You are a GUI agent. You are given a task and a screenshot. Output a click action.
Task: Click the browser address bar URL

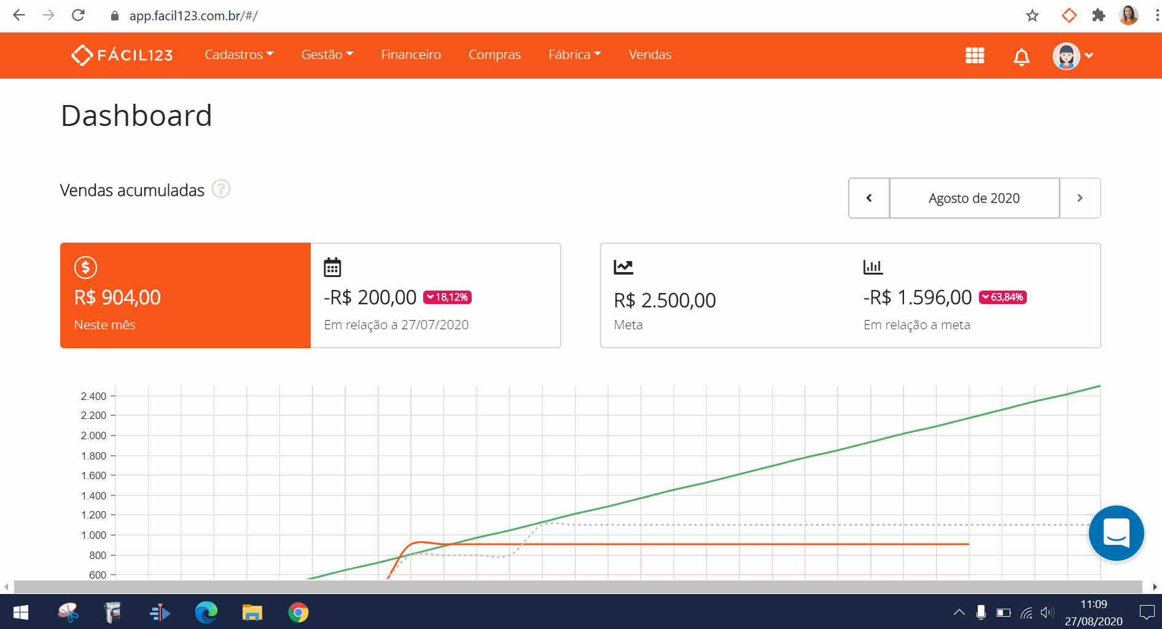point(193,15)
